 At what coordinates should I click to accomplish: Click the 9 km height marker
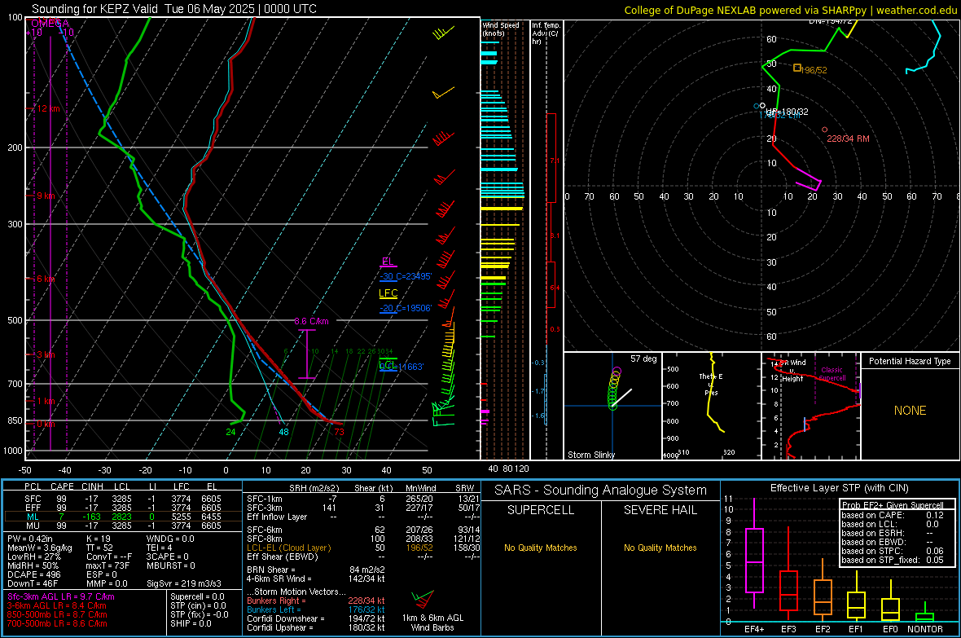[44, 196]
